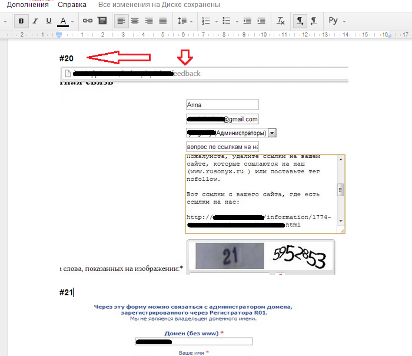Open Дополнения menu
Screen dimensions: 412x356
coord(28,5)
